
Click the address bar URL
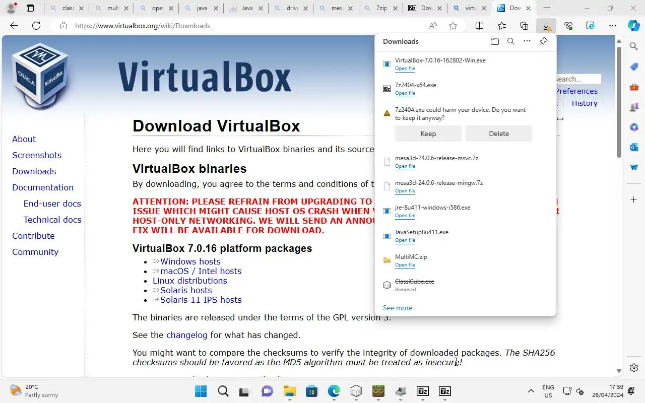coord(143,26)
